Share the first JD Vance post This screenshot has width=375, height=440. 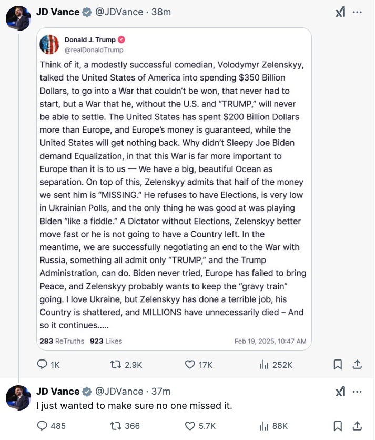(357, 364)
